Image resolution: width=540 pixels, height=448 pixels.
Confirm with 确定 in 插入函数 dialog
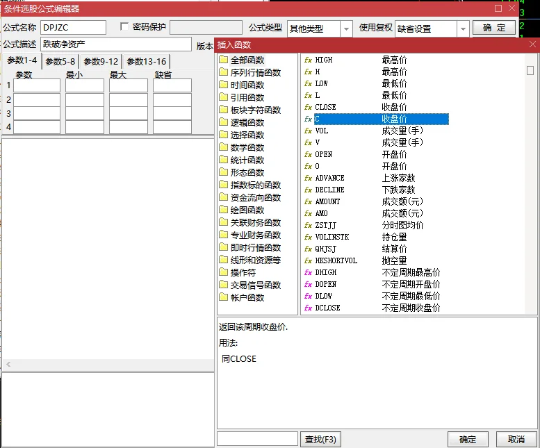pos(468,440)
